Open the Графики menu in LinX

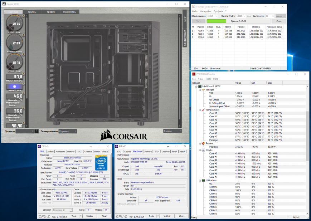[x=218, y=11]
